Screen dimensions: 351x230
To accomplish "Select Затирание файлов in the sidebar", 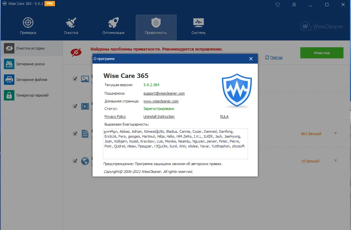I will click(31, 80).
